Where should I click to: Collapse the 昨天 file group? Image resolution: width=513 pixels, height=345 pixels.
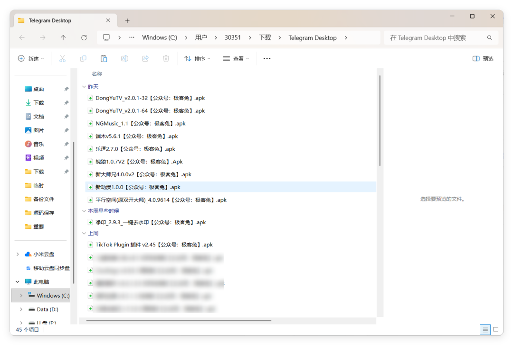click(84, 87)
